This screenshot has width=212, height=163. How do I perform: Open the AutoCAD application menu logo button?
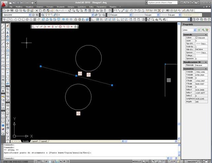click(4, 4)
